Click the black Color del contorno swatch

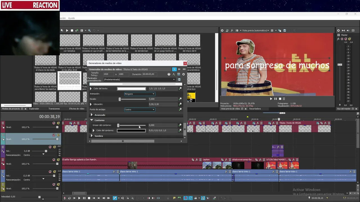tap(131, 130)
